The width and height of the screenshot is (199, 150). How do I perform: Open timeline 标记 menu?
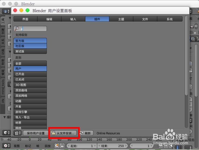point(28,146)
